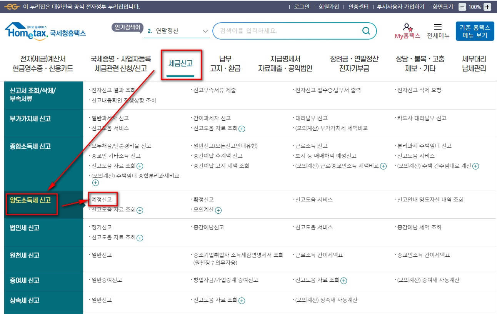Open 중간예납 세액 조회 link

(x=419, y=228)
